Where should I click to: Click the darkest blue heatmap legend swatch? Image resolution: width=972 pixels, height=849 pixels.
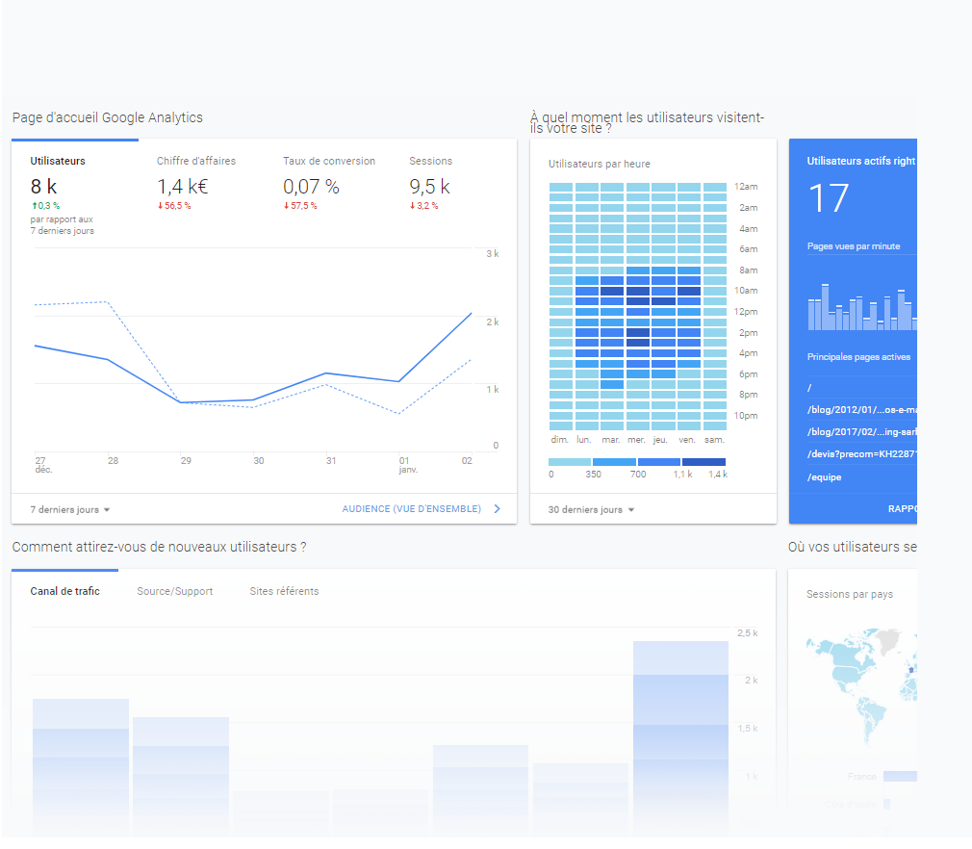[703, 462]
